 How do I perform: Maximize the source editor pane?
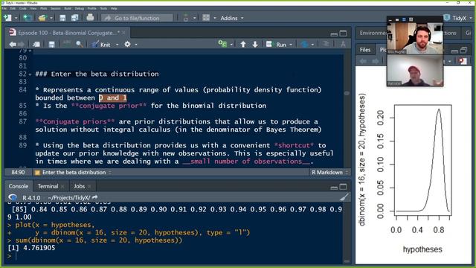point(343,33)
